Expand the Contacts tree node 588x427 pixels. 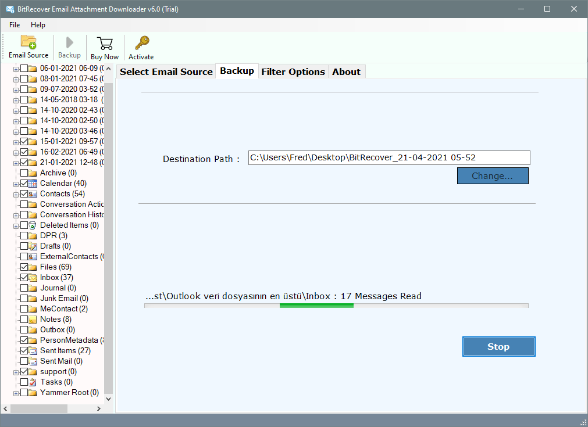(16, 195)
